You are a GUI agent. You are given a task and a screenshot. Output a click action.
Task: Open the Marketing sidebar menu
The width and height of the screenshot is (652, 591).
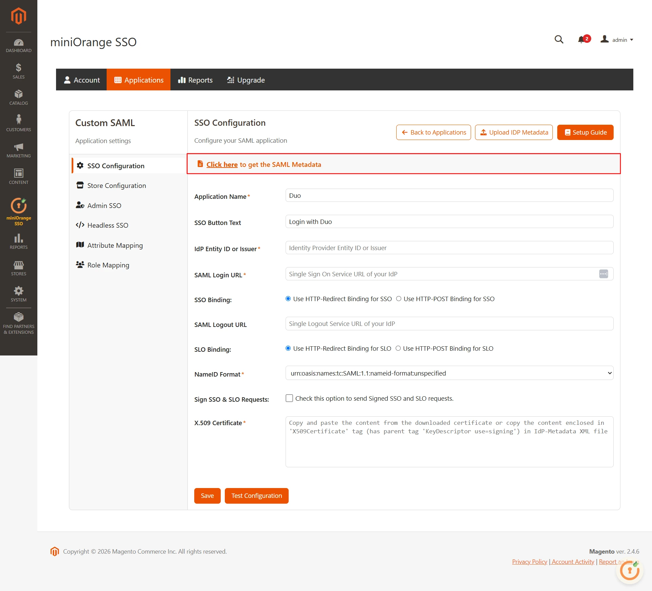pyautogui.click(x=19, y=150)
